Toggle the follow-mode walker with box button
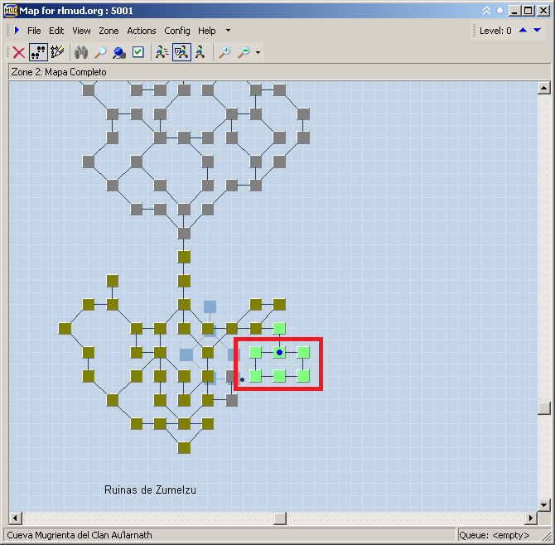 click(181, 52)
